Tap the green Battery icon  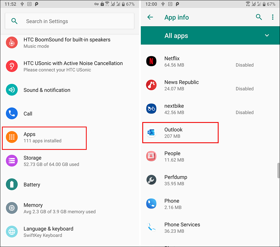point(12,184)
